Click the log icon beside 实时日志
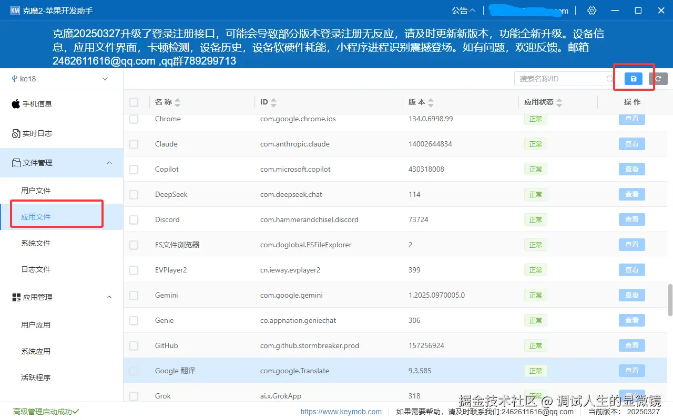Image resolution: width=673 pixels, height=420 pixels. pos(16,134)
